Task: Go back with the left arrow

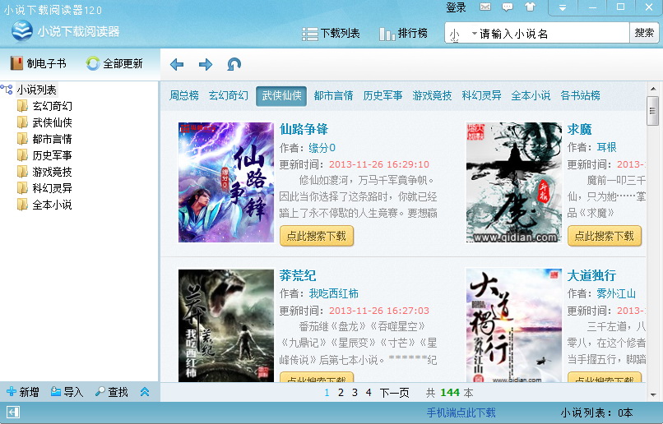Action: (x=177, y=64)
